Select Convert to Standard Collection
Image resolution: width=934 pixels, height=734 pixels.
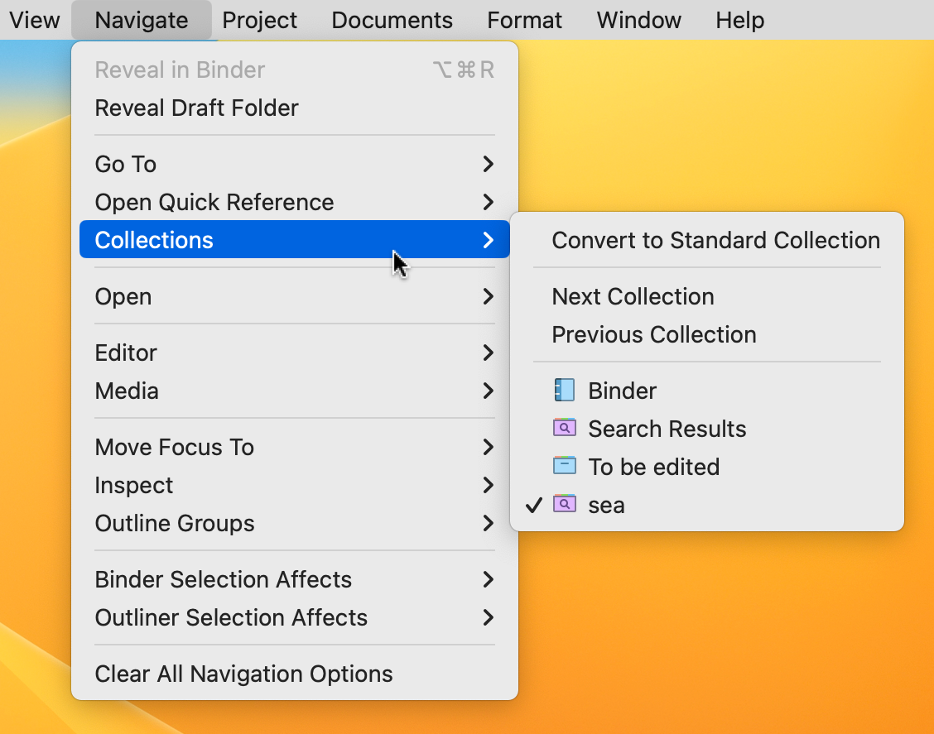coord(715,240)
